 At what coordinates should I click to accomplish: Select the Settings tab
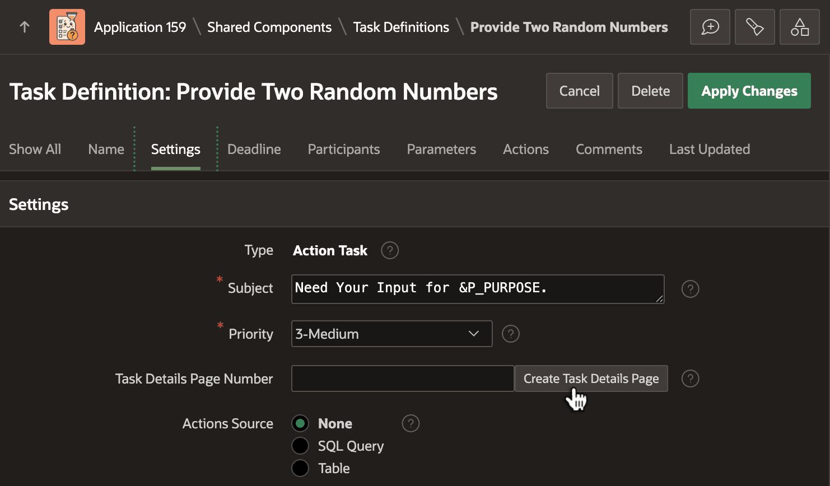pos(176,149)
